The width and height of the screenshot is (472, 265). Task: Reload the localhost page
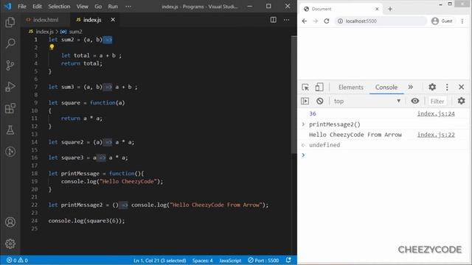(x=327, y=21)
